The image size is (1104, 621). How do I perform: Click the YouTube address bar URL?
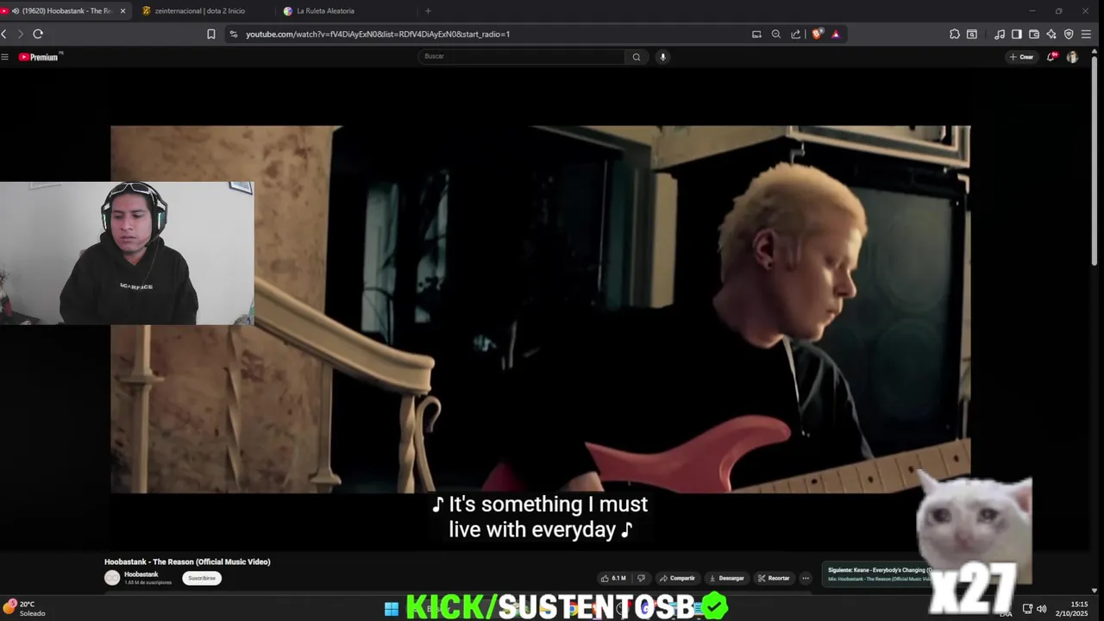coord(378,34)
